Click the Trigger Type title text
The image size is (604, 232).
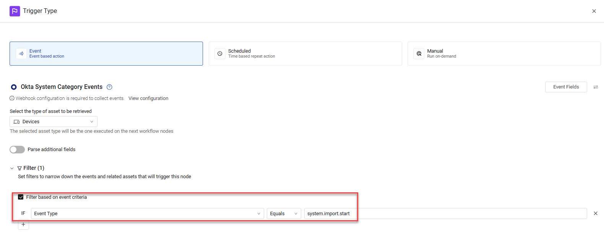[x=40, y=11]
